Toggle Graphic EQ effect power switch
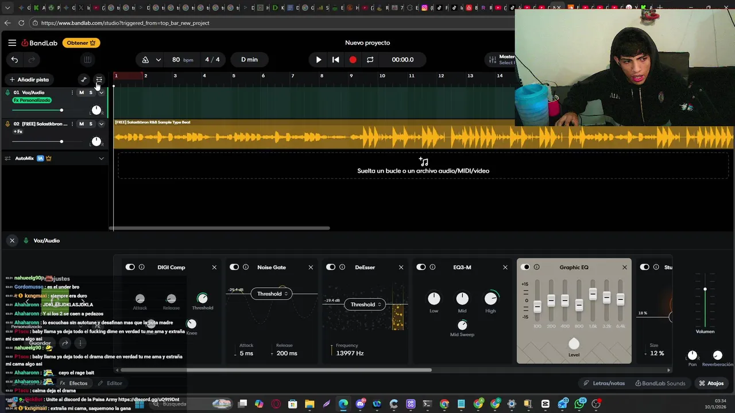 tap(525, 267)
